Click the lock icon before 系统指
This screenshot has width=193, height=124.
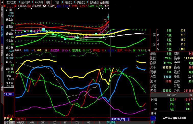click(101, 2)
